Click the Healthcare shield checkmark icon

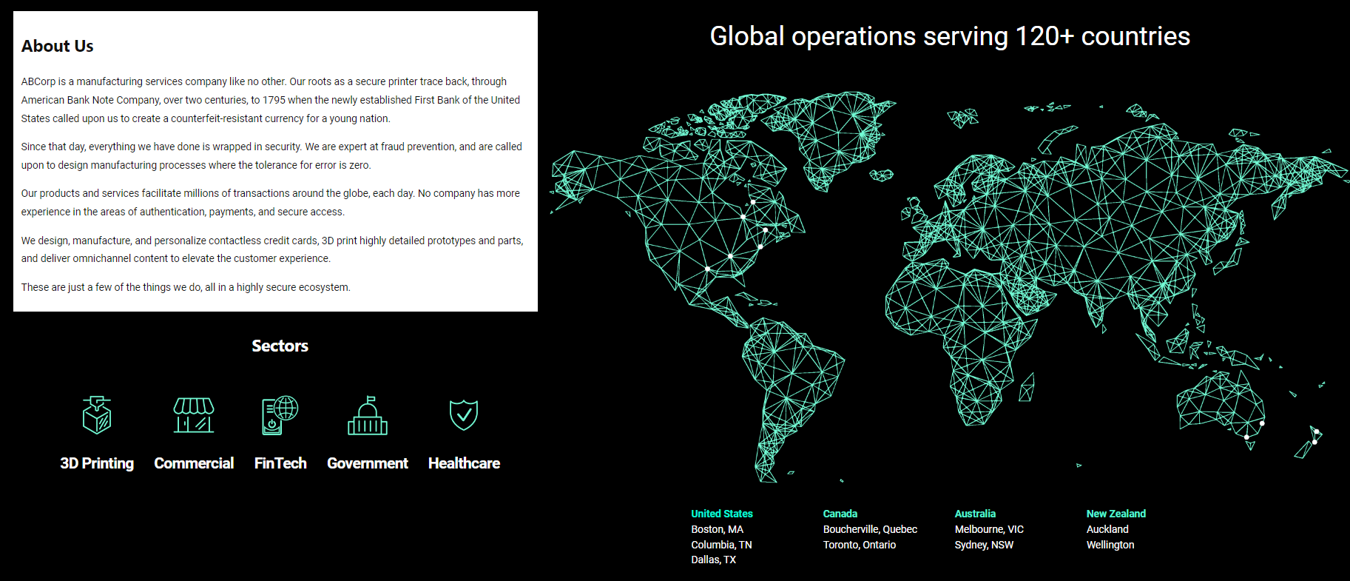[x=464, y=415]
